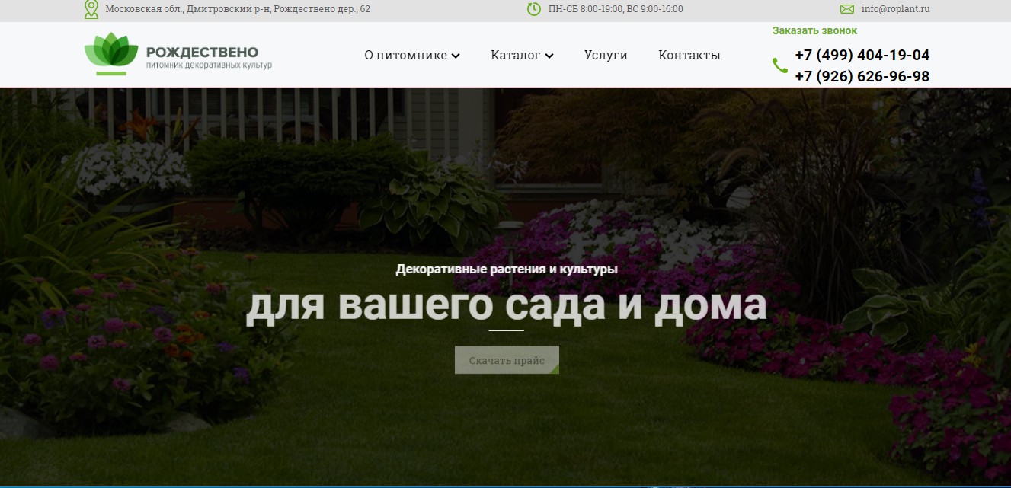
Task: Click the envelope email icon
Action: point(847,9)
